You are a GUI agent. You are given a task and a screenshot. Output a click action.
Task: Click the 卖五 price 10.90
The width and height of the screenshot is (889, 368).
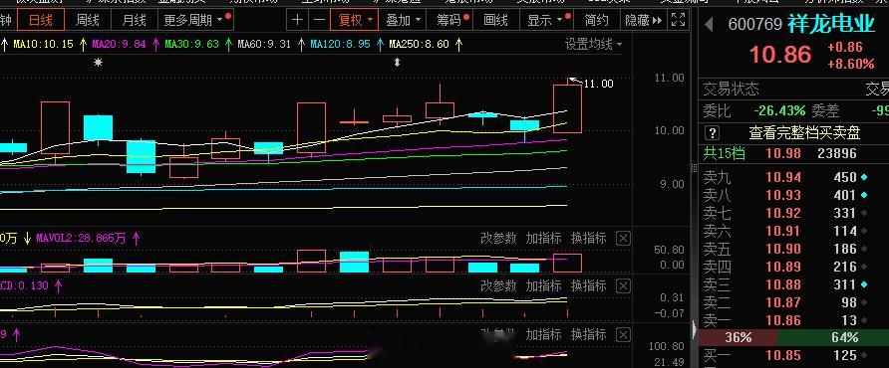tap(783, 249)
